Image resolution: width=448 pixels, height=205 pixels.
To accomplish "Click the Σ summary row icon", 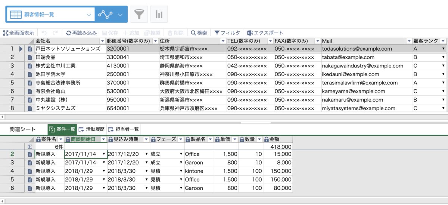I will [x=30, y=147].
